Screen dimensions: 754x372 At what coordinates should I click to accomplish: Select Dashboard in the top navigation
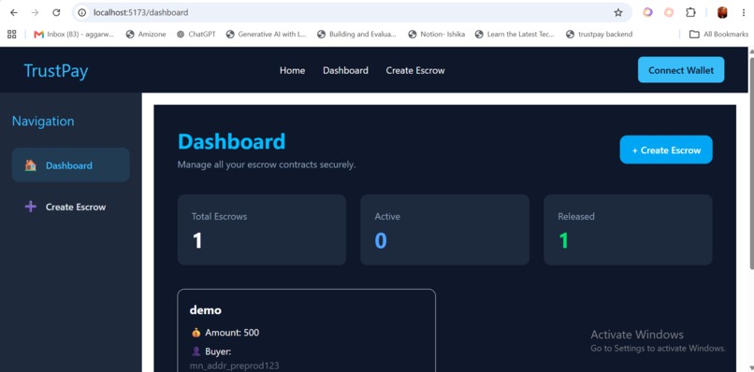click(x=345, y=70)
